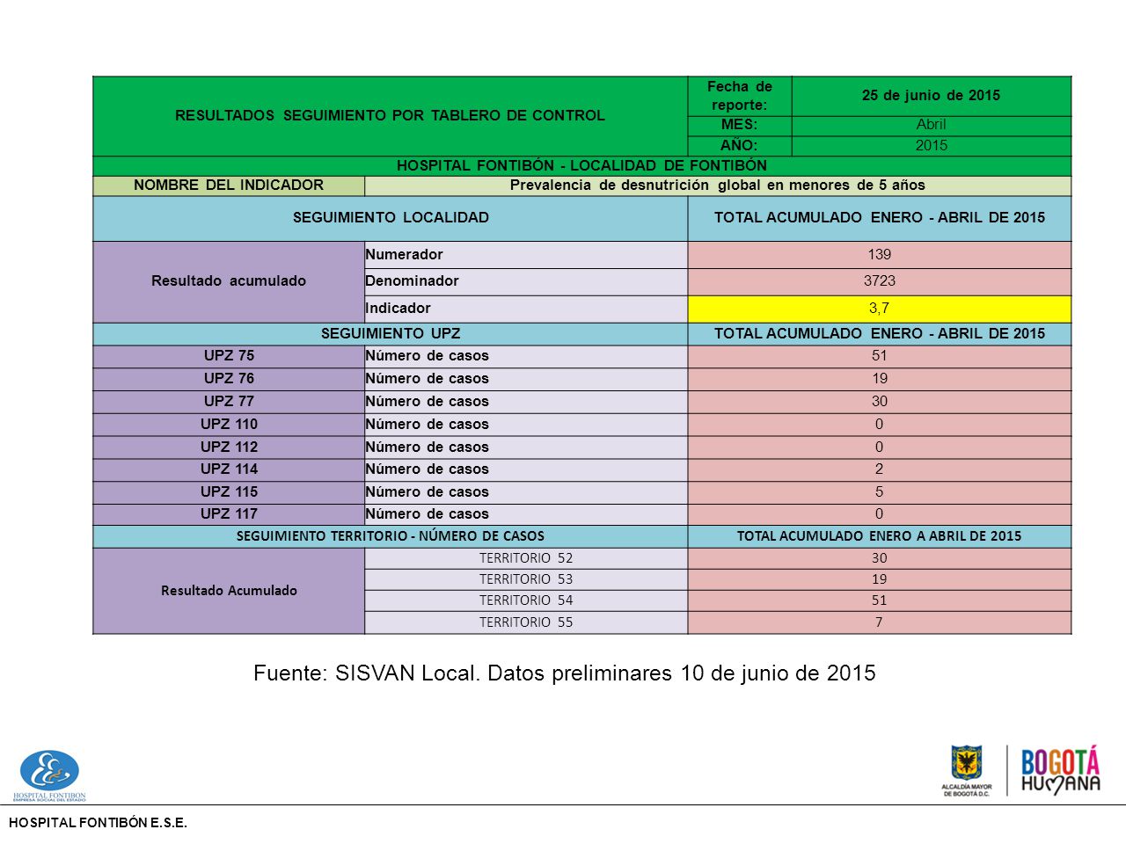This screenshot has width=1126, height=844.
Task: Select the UPZ 76 row label
Action: [x=229, y=379]
